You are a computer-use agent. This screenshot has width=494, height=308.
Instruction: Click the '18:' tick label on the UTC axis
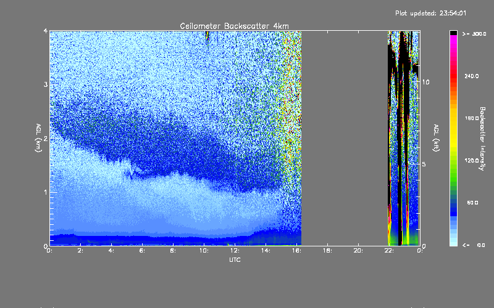pos(327,251)
